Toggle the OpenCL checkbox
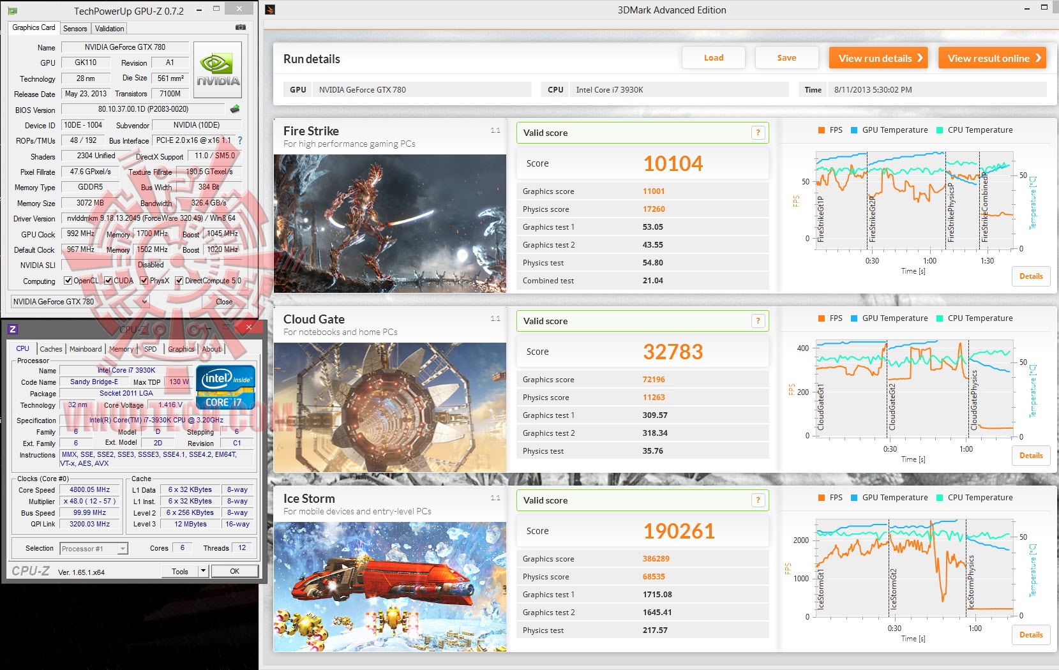This screenshot has height=670, width=1059. pos(68,281)
